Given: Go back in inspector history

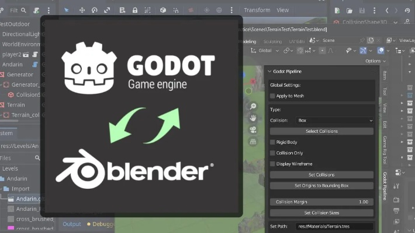Looking at the screenshot, I should click(x=387, y=10).
